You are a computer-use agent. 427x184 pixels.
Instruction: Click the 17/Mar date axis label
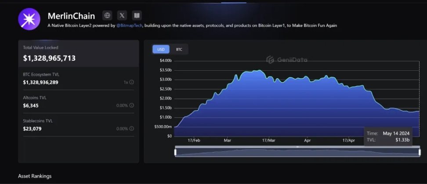[268, 141]
